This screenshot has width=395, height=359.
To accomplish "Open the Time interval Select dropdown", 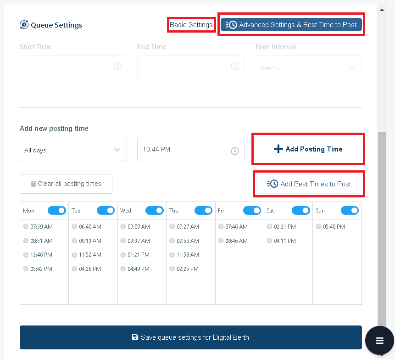I will 308,67.
